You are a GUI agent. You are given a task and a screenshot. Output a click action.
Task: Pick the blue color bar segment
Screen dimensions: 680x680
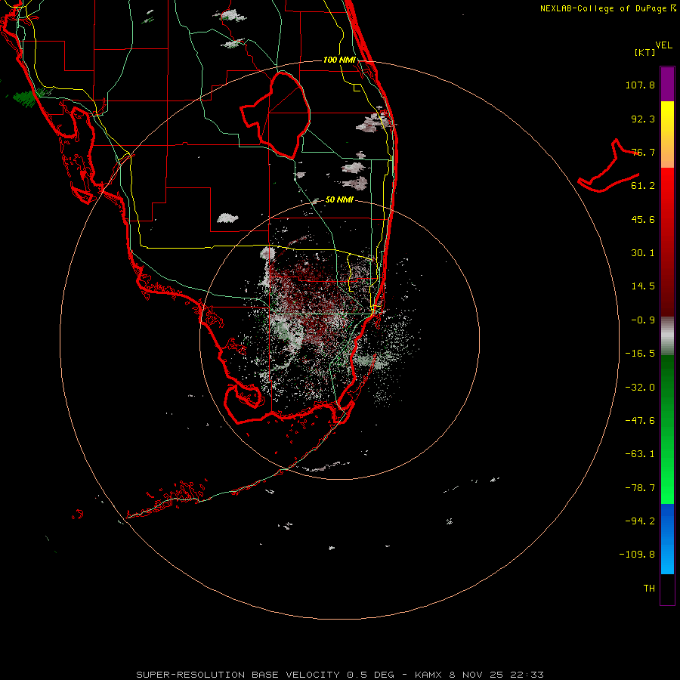click(x=667, y=539)
